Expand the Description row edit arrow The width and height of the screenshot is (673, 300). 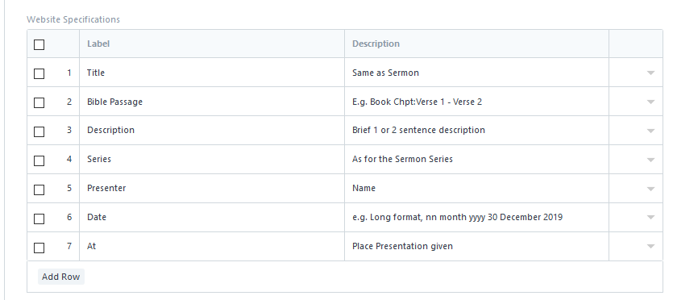pos(650,131)
